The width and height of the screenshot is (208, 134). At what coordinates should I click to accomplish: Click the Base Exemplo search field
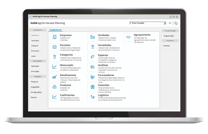pos(148,23)
